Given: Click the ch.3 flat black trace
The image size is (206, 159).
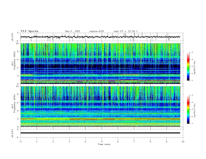Looking at the screenshot, I should [100, 133].
